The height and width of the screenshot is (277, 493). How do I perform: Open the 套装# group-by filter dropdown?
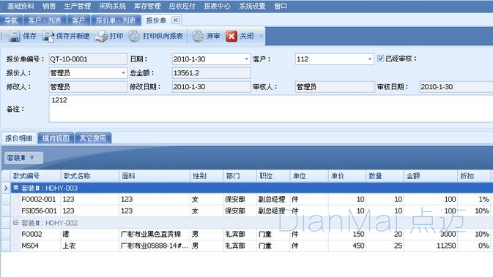(x=32, y=157)
